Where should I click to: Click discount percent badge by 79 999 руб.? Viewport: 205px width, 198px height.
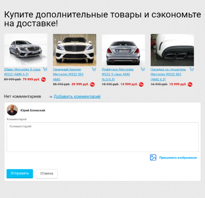pyautogui.click(x=43, y=79)
